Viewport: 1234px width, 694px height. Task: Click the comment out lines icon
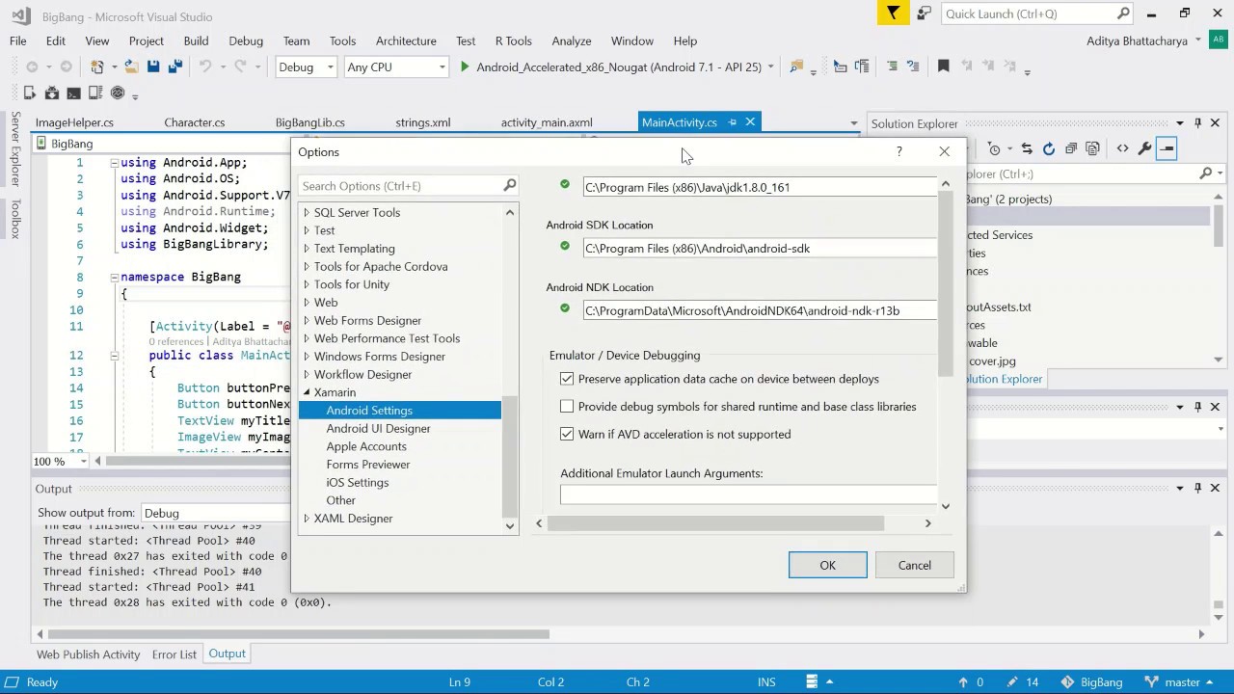892,67
